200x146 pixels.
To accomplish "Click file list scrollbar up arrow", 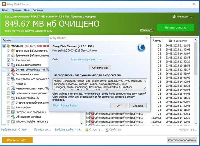I will point(195,40).
